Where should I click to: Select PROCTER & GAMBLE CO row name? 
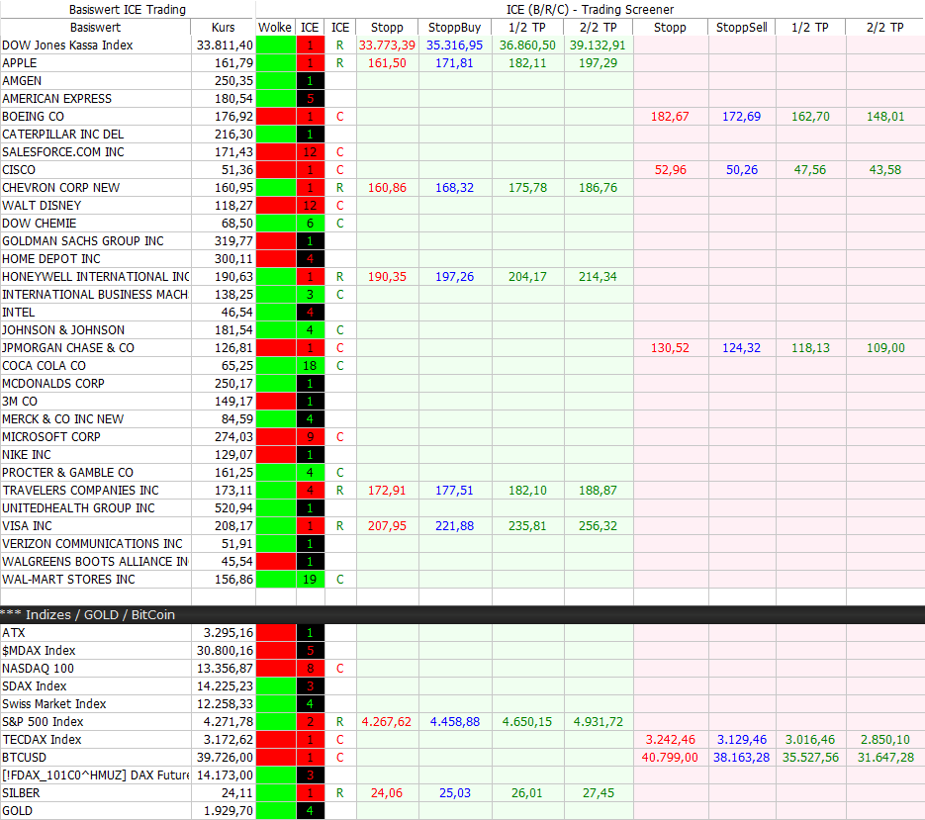(x=68, y=473)
